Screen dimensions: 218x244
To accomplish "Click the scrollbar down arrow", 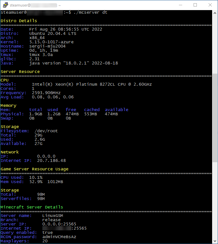I will click(215, 241).
